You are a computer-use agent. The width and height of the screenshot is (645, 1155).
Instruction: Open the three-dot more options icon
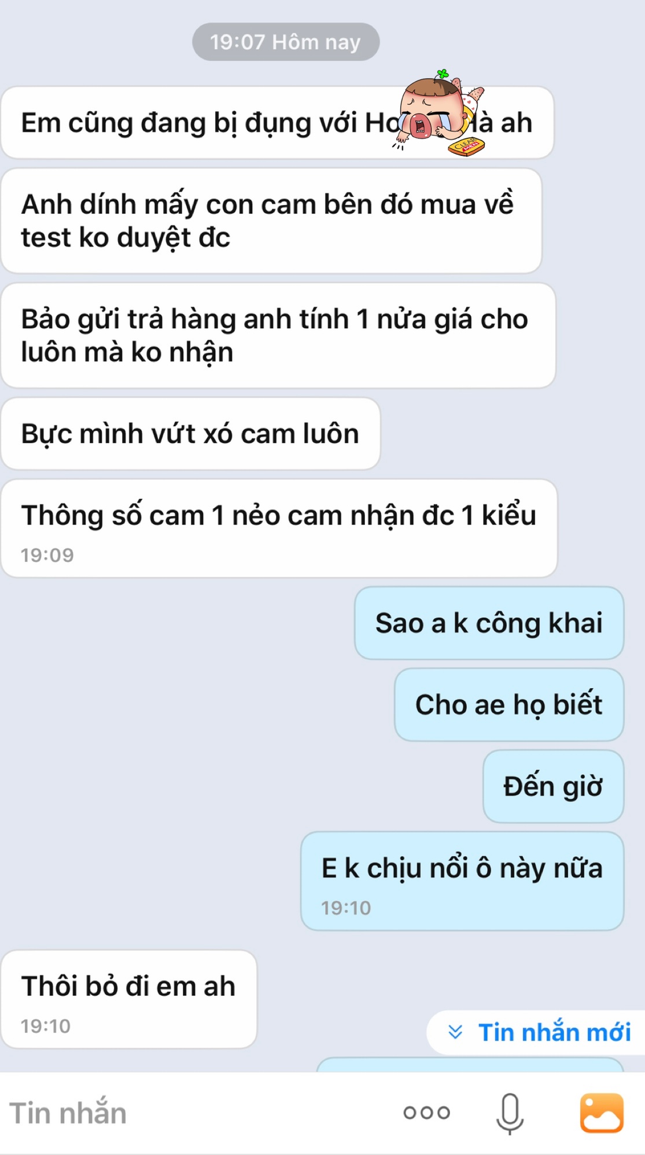point(426,1113)
